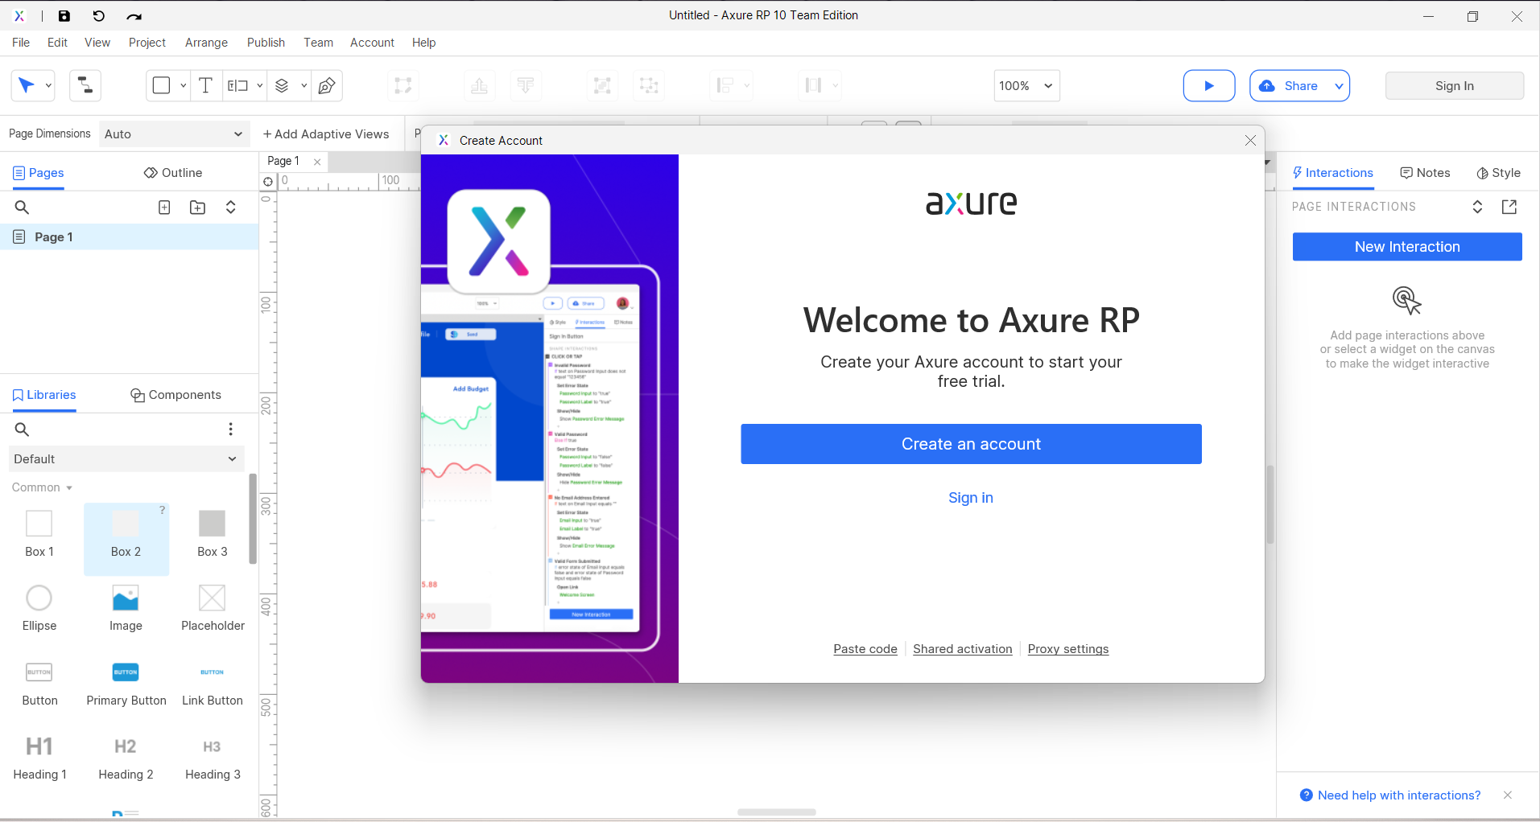Select the Primary Button widget

coord(126,683)
